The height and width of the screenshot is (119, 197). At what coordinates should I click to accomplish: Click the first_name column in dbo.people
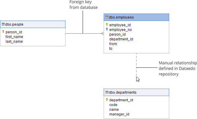click(x=14, y=37)
